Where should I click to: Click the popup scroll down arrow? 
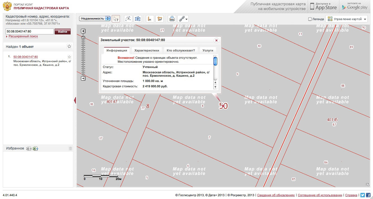pyautogui.click(x=215, y=87)
